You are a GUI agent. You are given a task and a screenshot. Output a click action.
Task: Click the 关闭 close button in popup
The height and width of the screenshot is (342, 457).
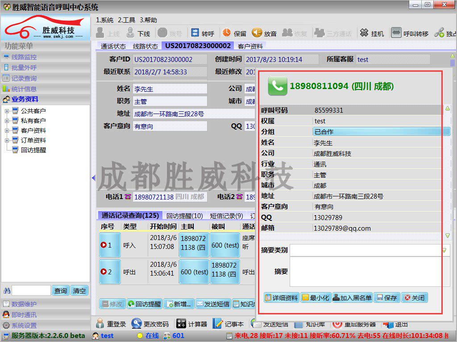click(x=415, y=297)
